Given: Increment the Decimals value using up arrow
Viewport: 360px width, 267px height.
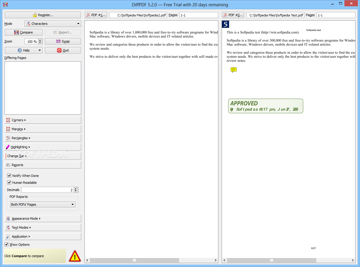Looking at the screenshot, I should (76, 189).
